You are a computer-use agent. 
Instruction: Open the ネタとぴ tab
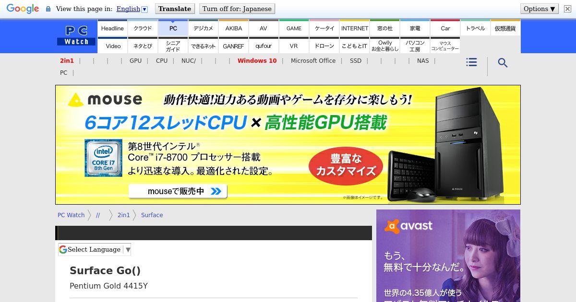pos(143,46)
